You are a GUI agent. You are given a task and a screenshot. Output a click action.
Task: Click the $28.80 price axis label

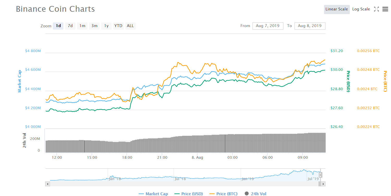[337, 89]
